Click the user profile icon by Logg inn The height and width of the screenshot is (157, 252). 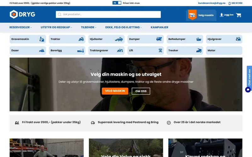[221, 15]
